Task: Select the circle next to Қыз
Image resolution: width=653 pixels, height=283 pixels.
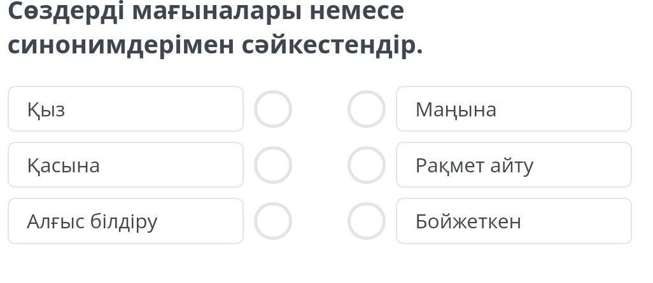Action: pyautogui.click(x=273, y=109)
